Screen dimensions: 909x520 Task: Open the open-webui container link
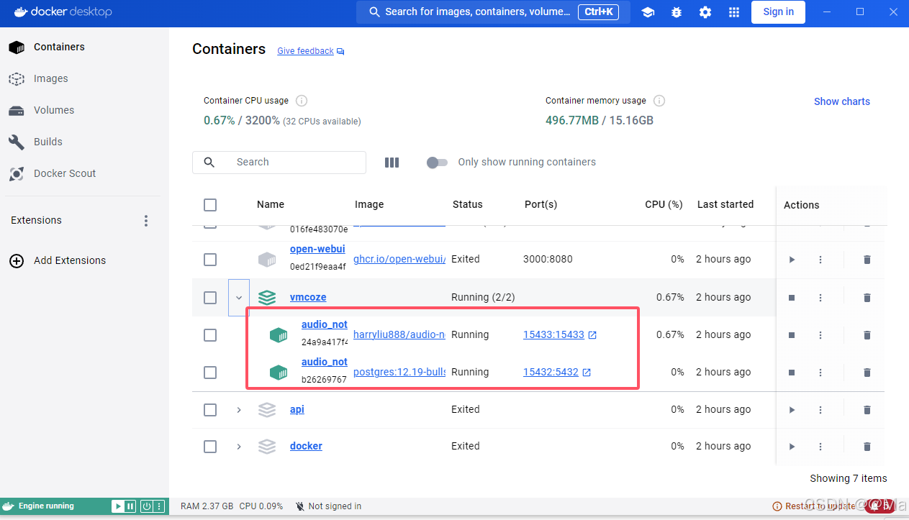click(317, 250)
